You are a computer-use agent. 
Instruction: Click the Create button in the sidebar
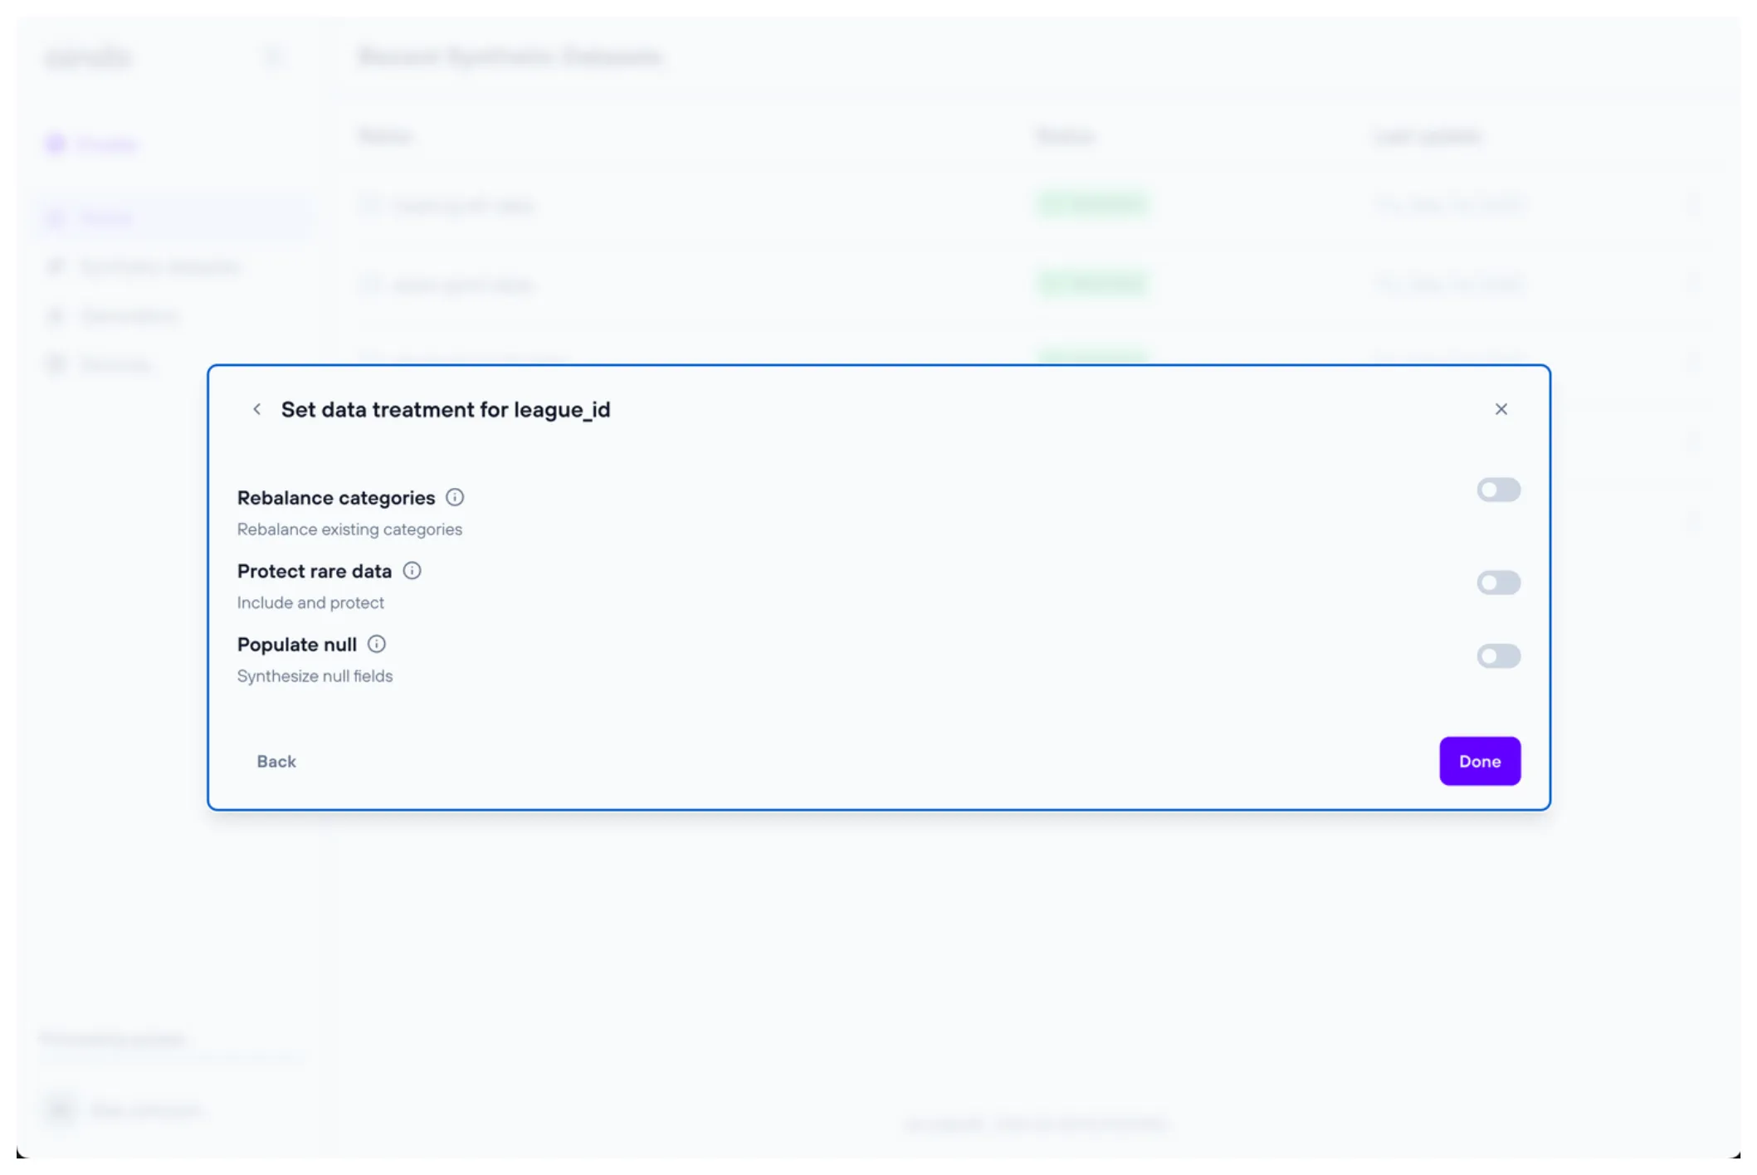93,144
